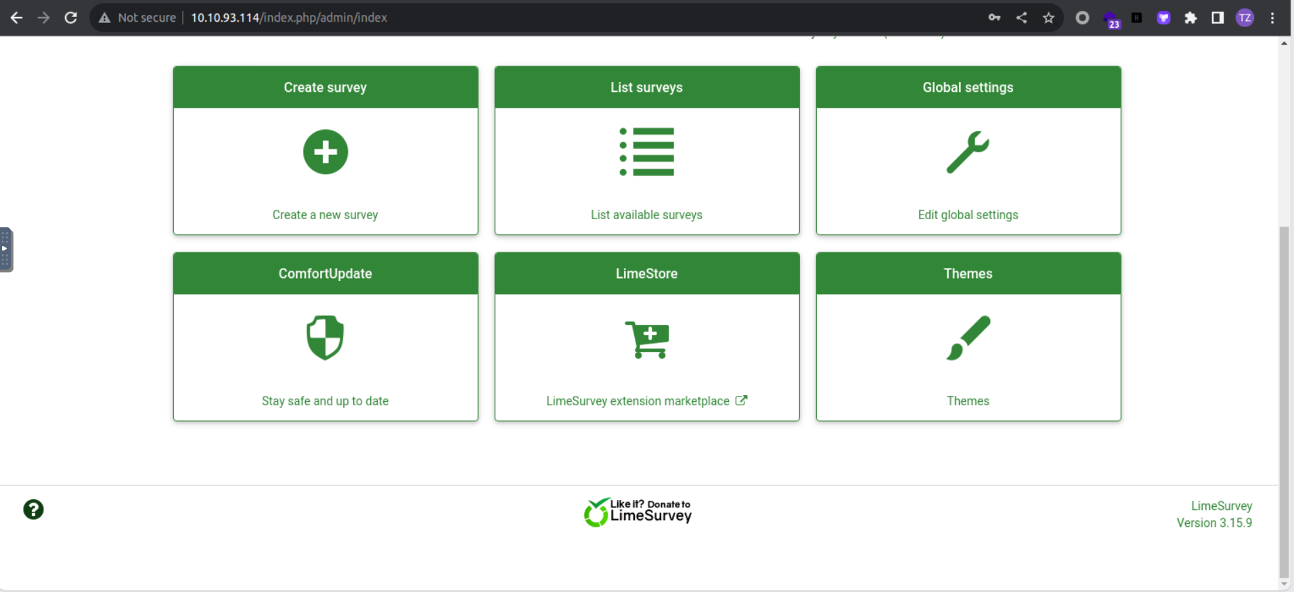Open the help question mark icon
Screen dimensions: 1294x592
click(x=34, y=509)
